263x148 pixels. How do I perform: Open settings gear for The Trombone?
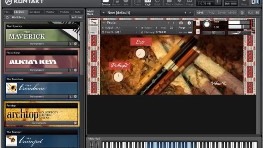click(x=75, y=97)
